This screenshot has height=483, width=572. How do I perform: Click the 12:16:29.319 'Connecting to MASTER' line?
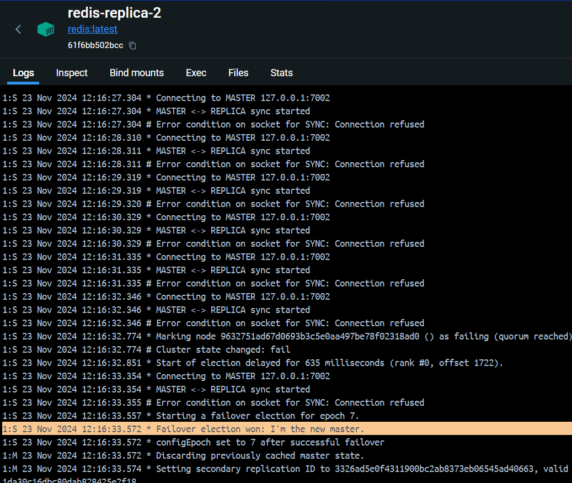click(x=166, y=177)
